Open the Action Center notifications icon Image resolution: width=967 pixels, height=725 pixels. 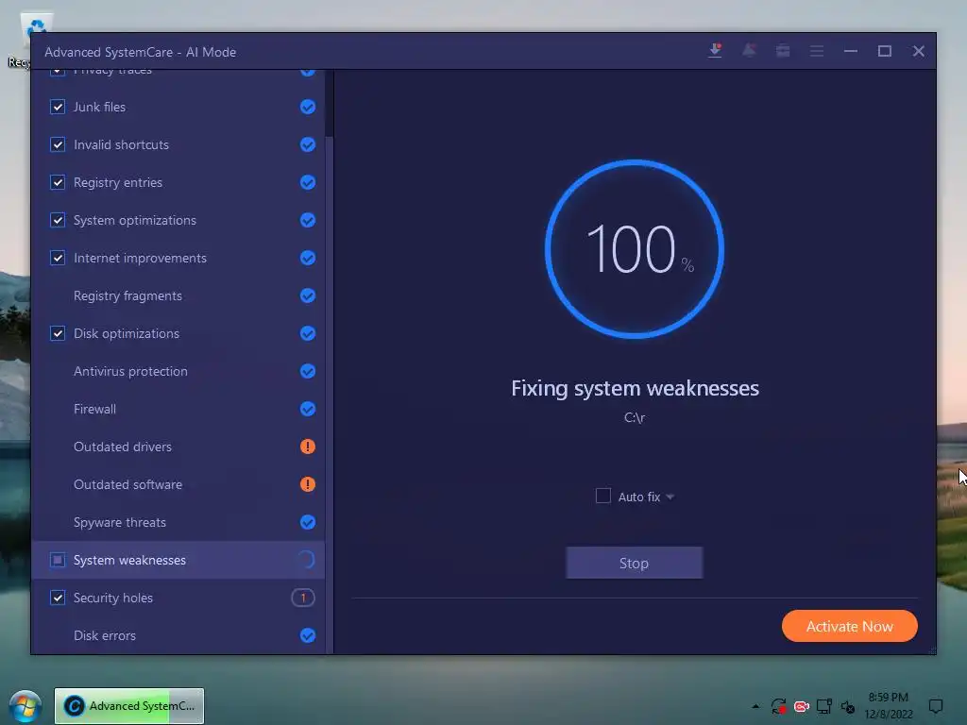[x=936, y=706]
